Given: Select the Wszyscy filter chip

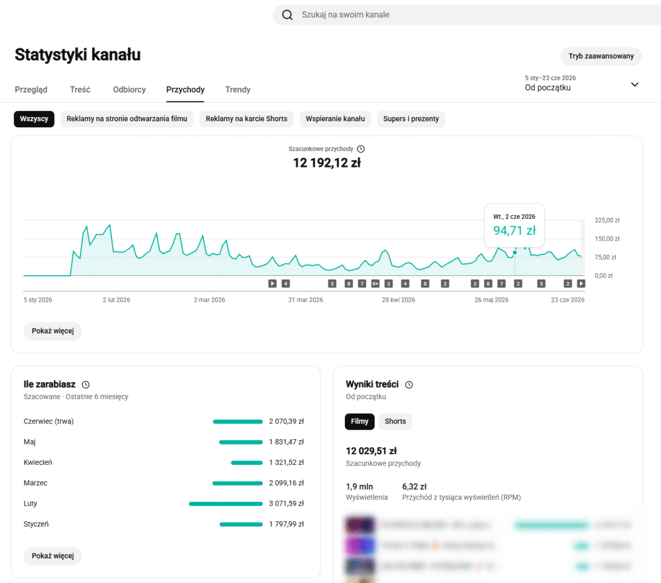Looking at the screenshot, I should 34,119.
